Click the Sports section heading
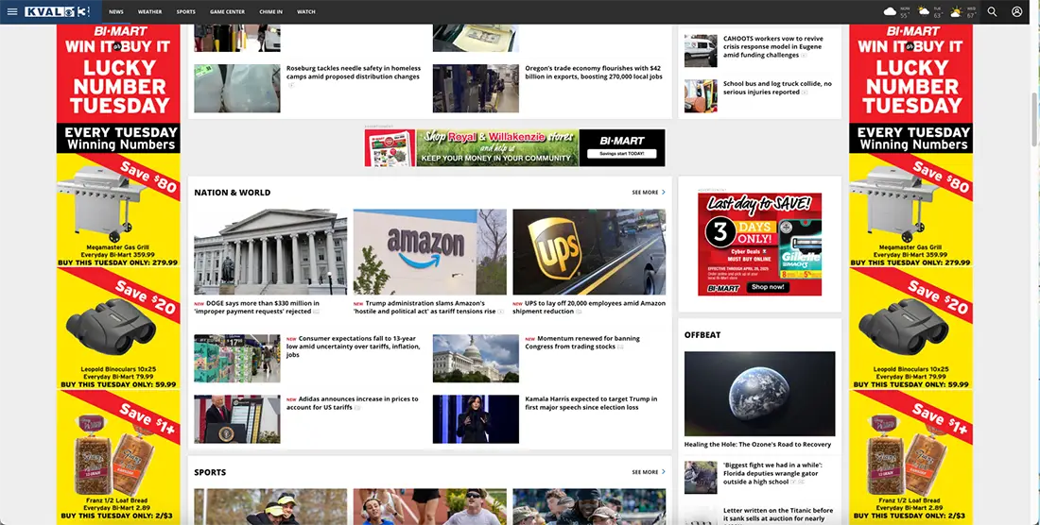This screenshot has width=1040, height=525. tap(210, 473)
